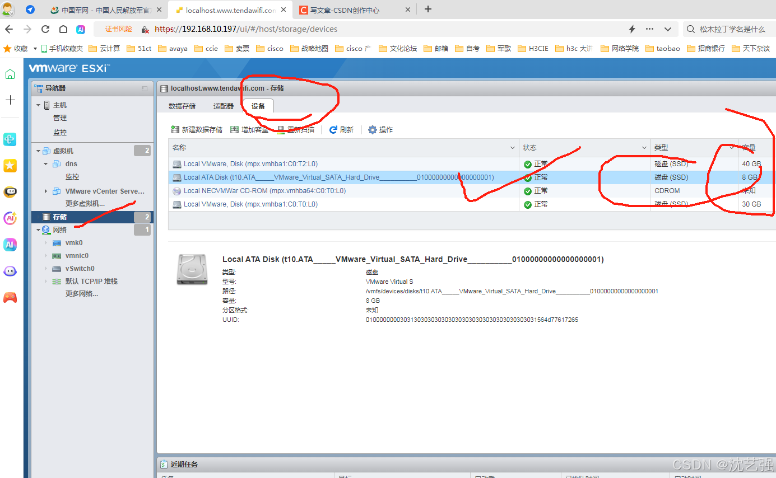This screenshot has width=776, height=478.
Task: Switch to the 中国军网 browser tab
Action: [106, 10]
